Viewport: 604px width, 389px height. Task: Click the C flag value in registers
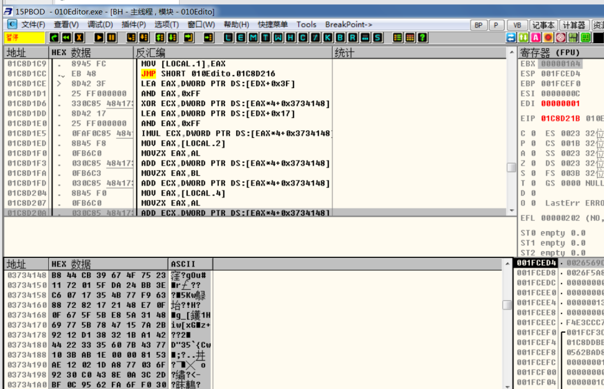tap(533, 133)
